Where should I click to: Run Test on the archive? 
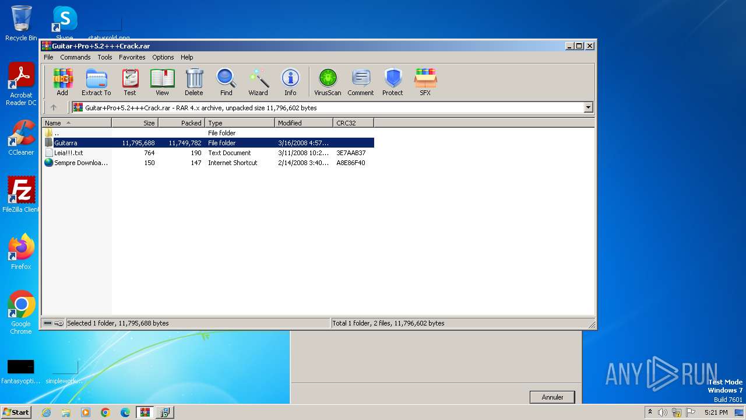tap(130, 82)
